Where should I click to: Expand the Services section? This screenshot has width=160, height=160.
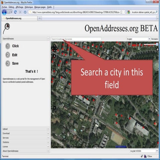[x=48, y=138]
